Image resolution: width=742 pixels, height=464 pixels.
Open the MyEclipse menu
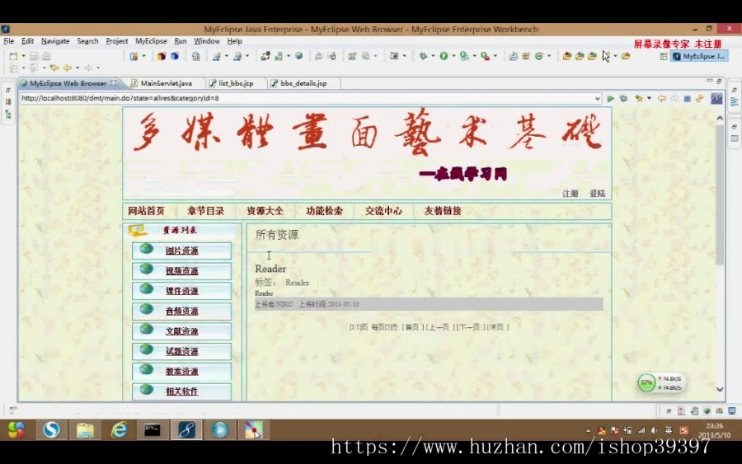(x=151, y=41)
